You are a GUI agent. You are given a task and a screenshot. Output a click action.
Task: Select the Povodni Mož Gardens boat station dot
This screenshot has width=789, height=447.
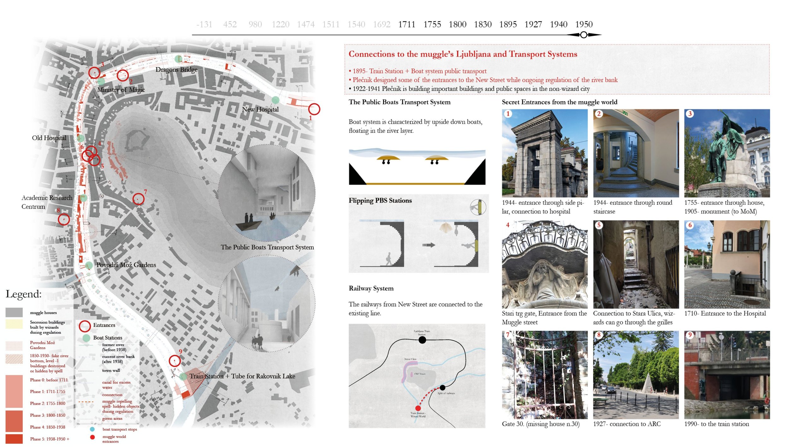pyautogui.click(x=89, y=265)
